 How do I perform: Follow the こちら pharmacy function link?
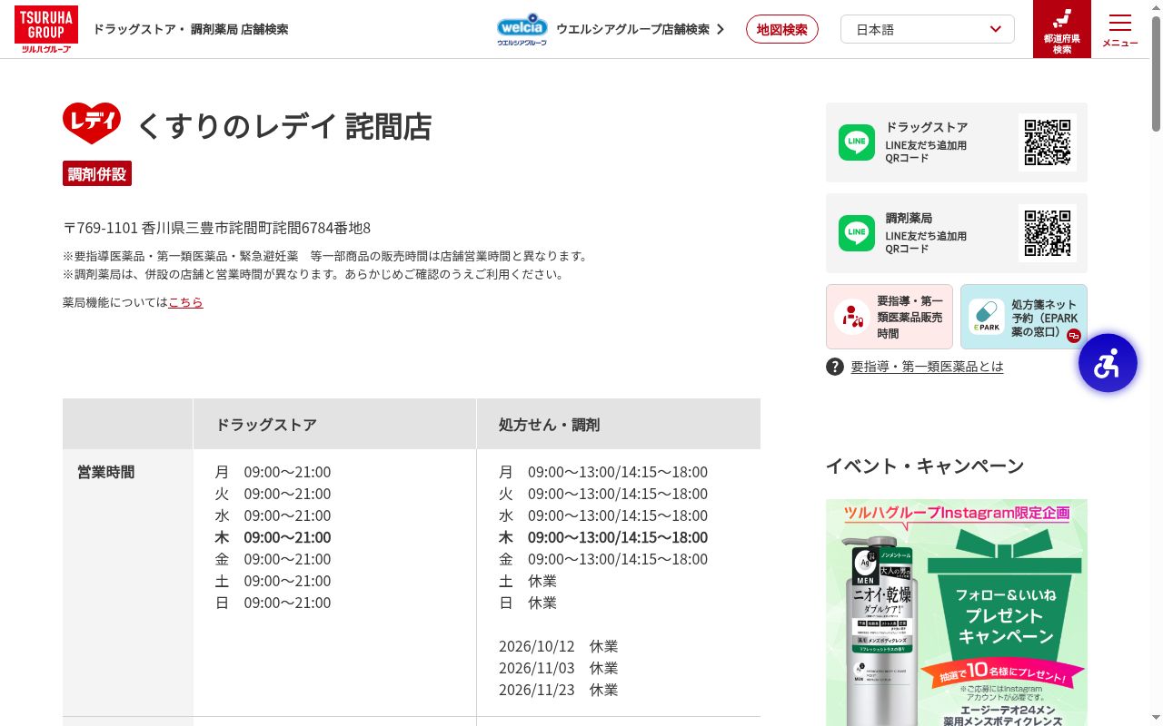point(185,302)
